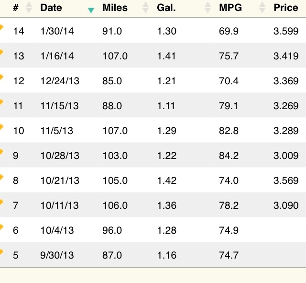
Task: Click the edit pencil icon for fill-up 6
Action: coord(1,227)
